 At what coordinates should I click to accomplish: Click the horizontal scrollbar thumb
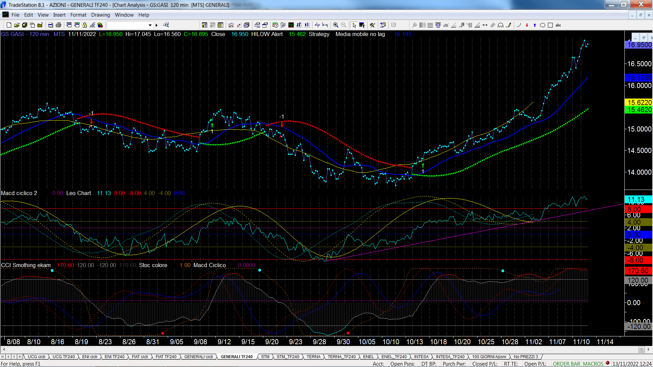[x=641, y=349]
